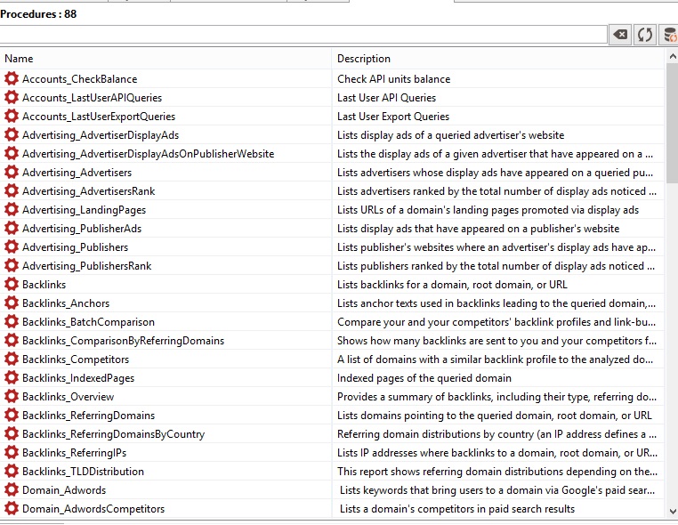Click the refresh procedures list icon

(x=645, y=35)
